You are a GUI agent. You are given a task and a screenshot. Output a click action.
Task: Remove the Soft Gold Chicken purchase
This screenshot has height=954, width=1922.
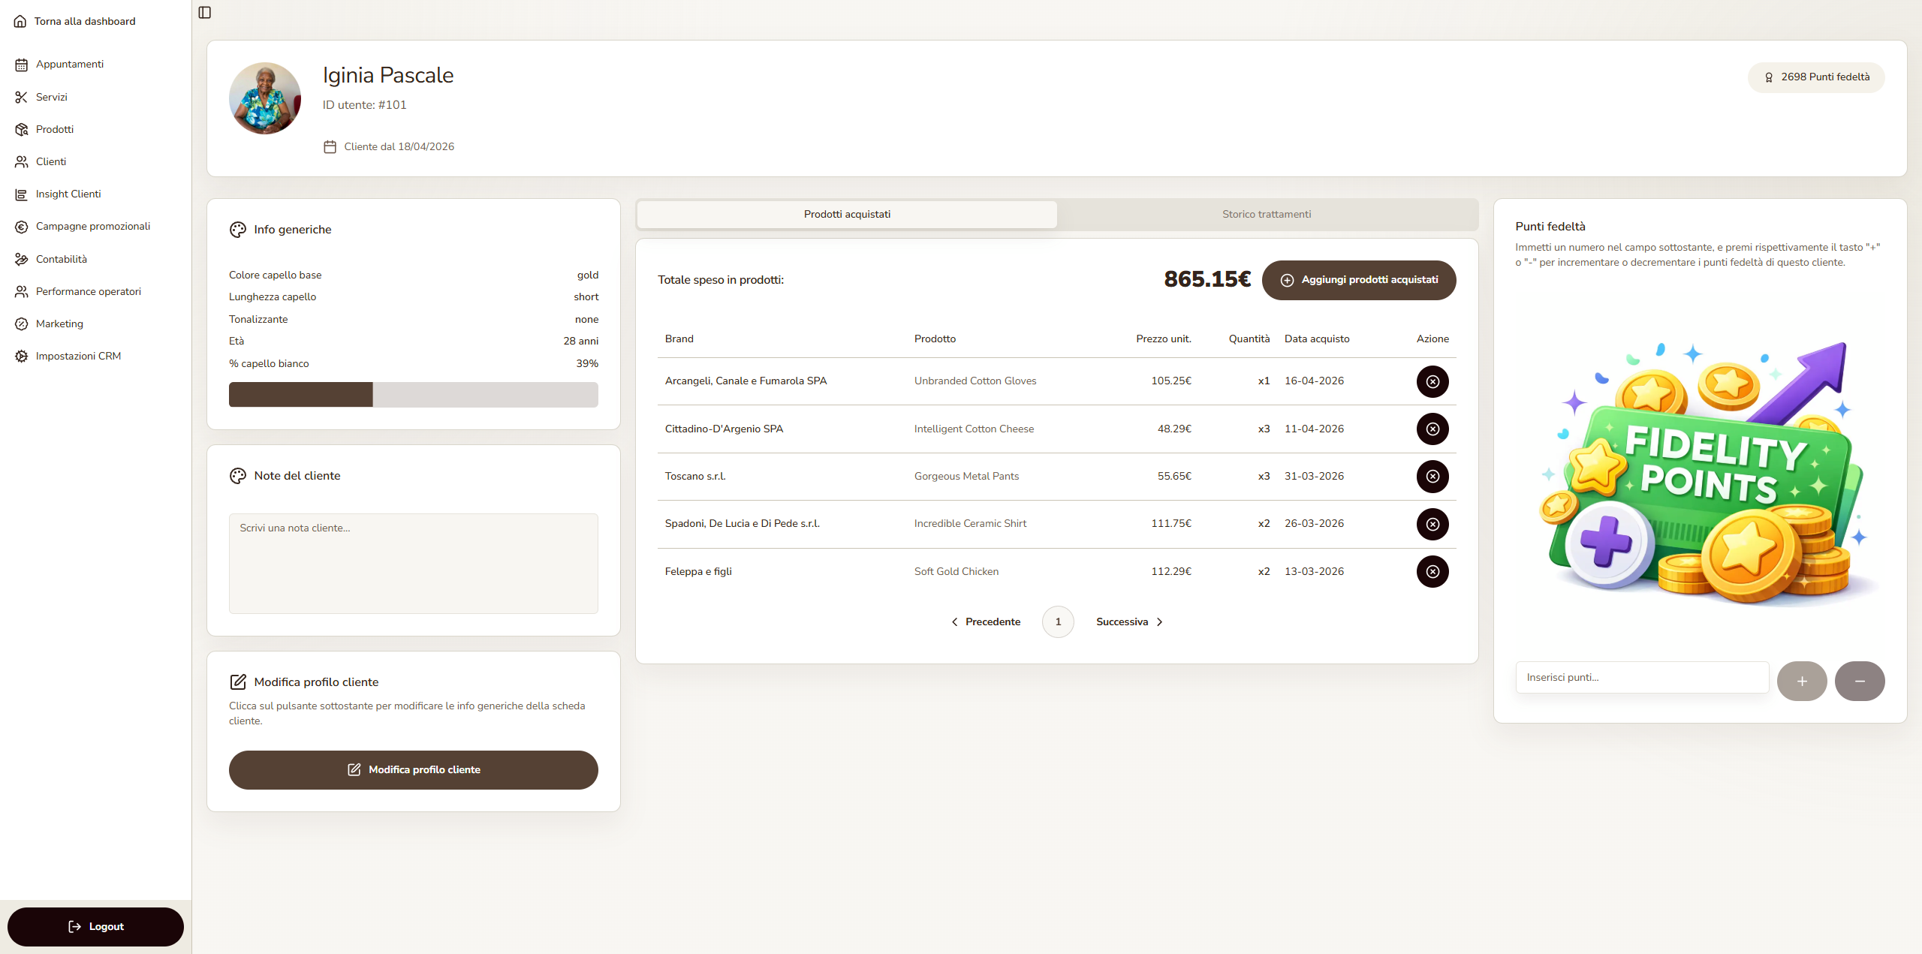tap(1432, 572)
